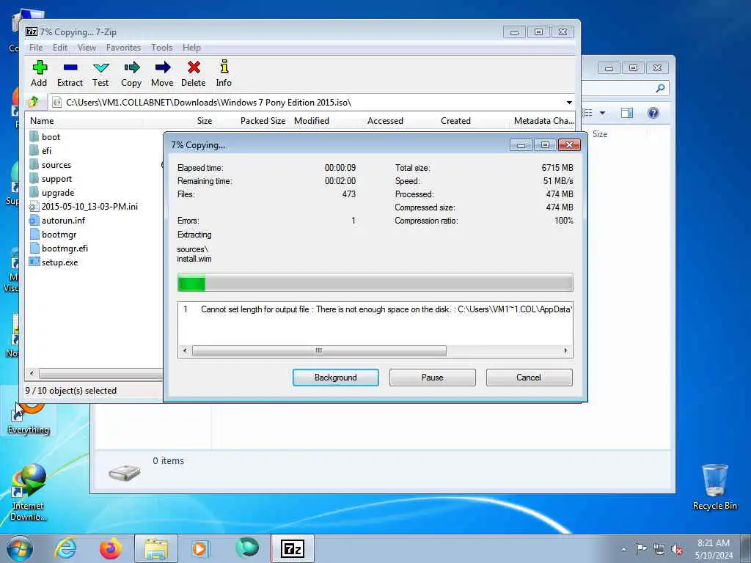Click the file list left scroll arrow

click(32, 373)
